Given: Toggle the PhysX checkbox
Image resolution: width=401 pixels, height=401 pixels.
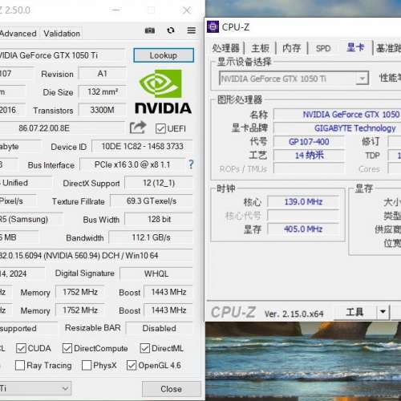Looking at the screenshot, I should tap(87, 365).
